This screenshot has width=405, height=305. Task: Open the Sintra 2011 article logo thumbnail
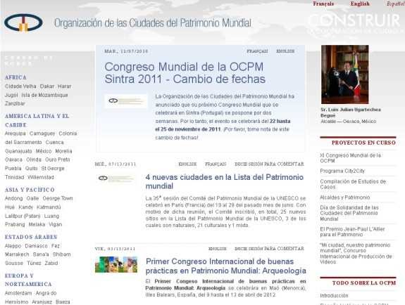click(x=126, y=100)
